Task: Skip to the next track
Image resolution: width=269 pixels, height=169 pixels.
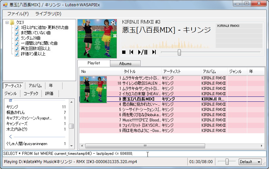Action: (x=154, y=52)
